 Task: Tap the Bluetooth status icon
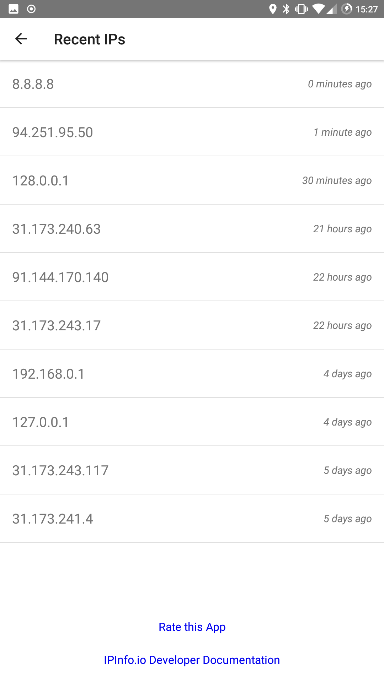coord(286,9)
